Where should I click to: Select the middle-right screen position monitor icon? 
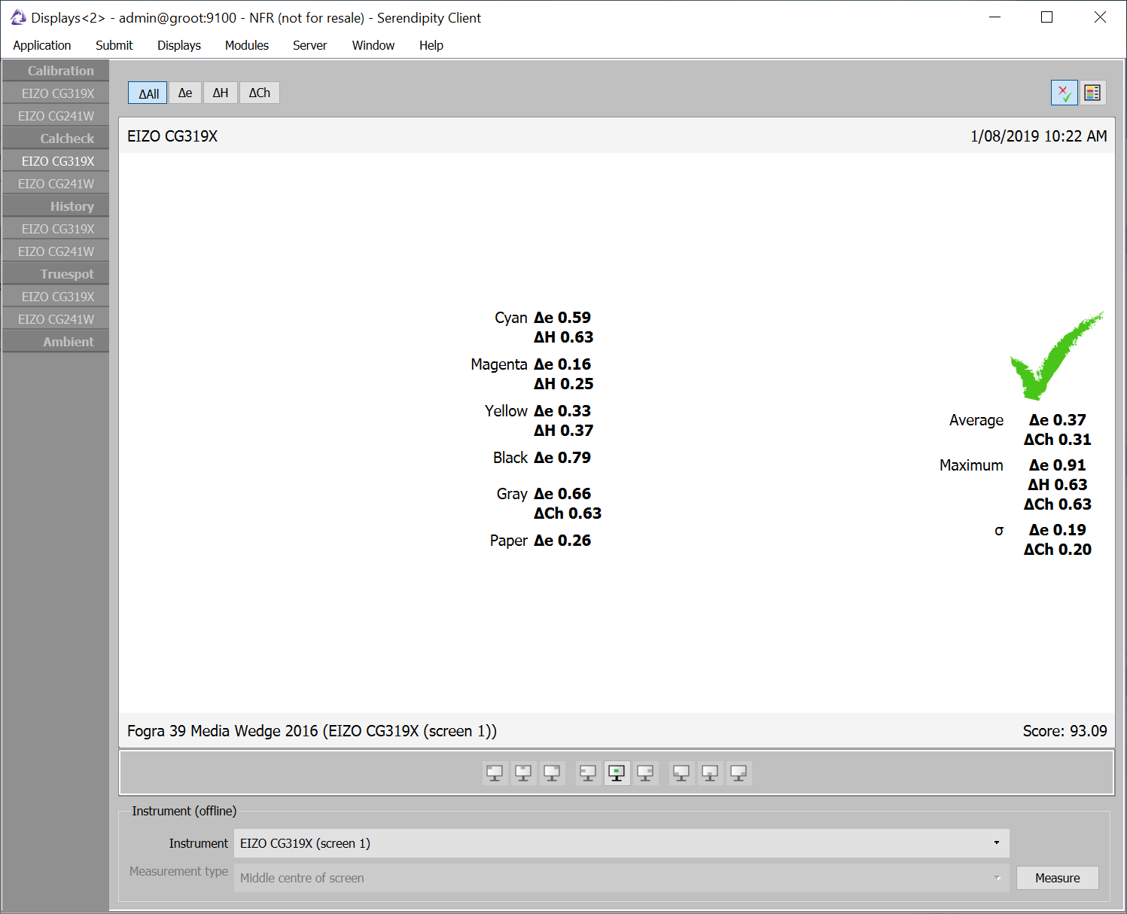(645, 773)
